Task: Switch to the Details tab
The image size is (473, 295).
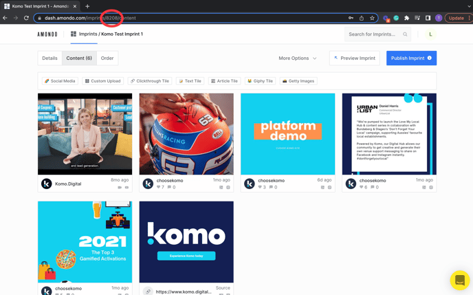Action: pos(49,58)
